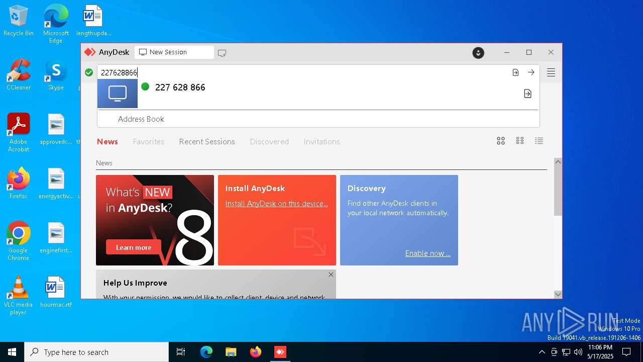Click the Discovery card heading
The height and width of the screenshot is (362, 643).
pos(366,189)
